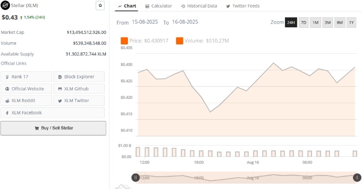The width and height of the screenshot is (364, 190).
Task: Click the To date field 16-08-2025
Action: pos(185,22)
